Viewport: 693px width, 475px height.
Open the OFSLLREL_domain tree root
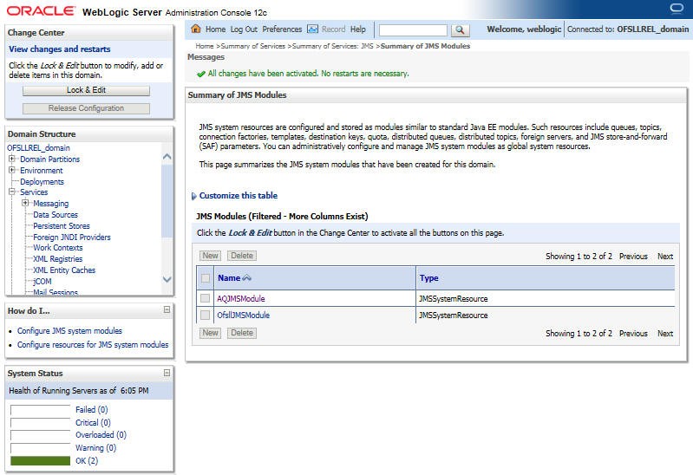click(x=38, y=147)
